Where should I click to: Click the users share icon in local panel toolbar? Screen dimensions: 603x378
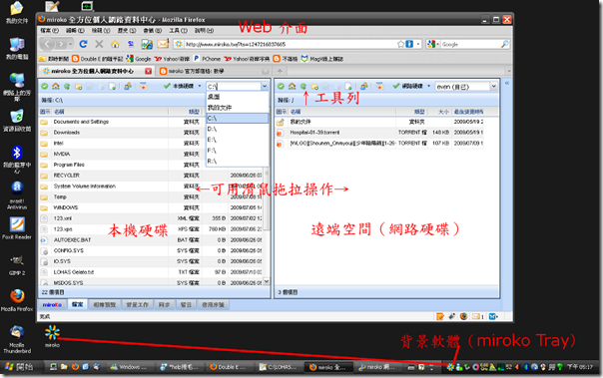(x=128, y=86)
